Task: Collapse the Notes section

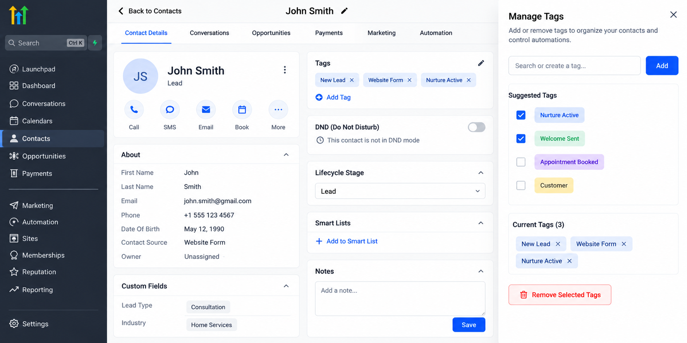Action: pyautogui.click(x=481, y=271)
